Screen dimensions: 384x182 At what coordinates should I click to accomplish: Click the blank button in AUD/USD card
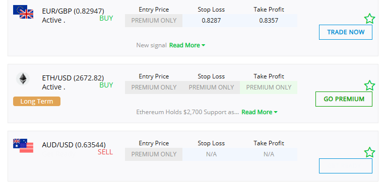(346, 166)
